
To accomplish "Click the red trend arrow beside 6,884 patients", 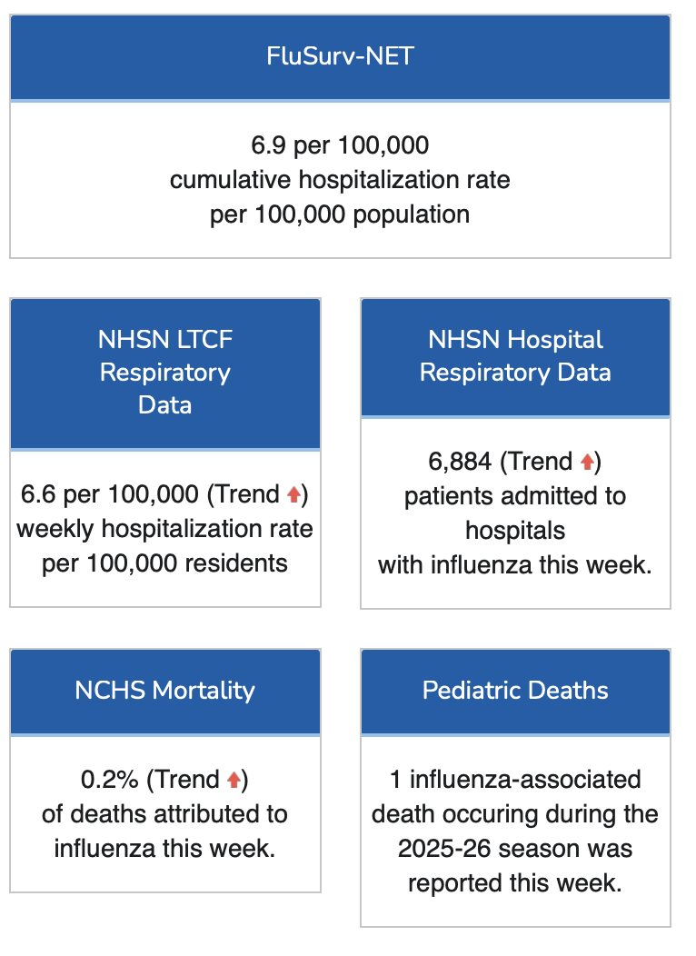I will (587, 462).
